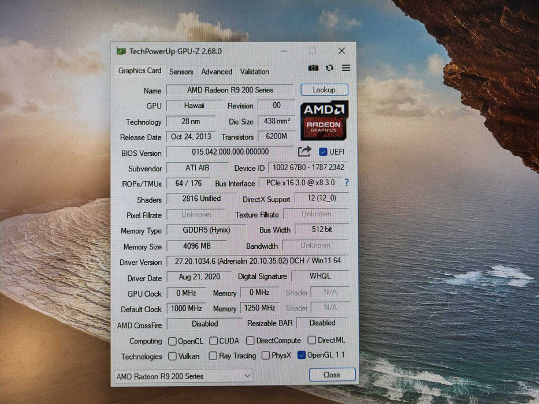
Task: Click the Revision value 00
Action: (x=276, y=105)
